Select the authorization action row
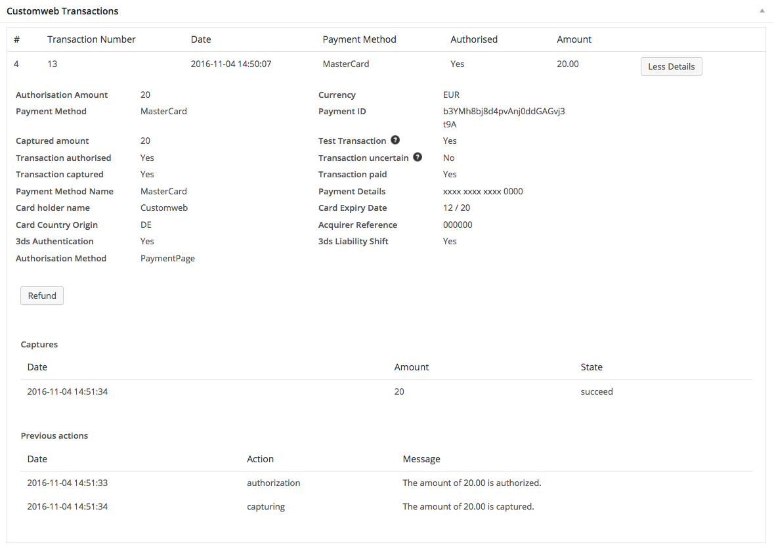The height and width of the screenshot is (549, 774). [x=273, y=483]
